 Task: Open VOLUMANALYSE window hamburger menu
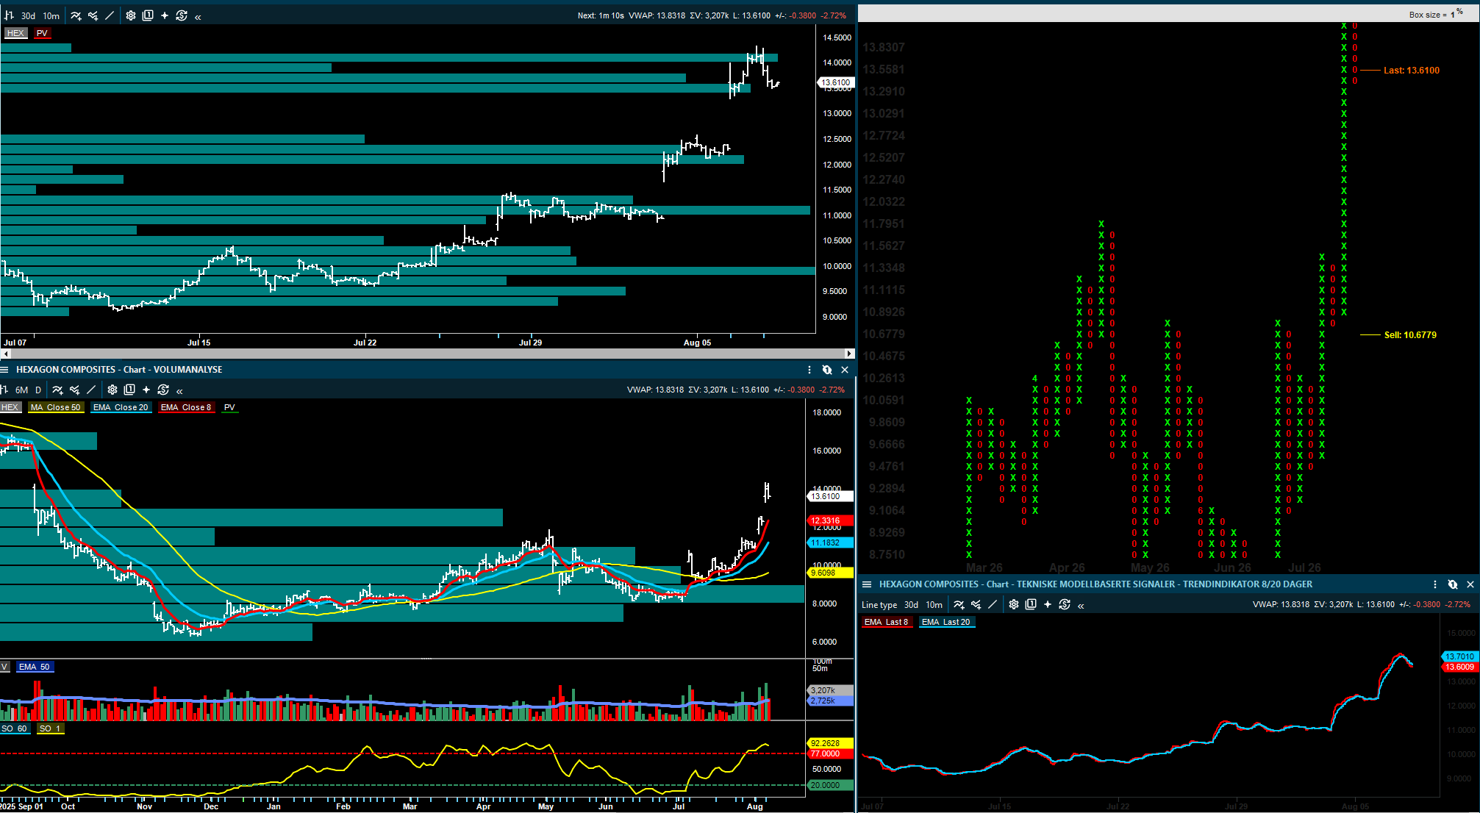pos(4,370)
